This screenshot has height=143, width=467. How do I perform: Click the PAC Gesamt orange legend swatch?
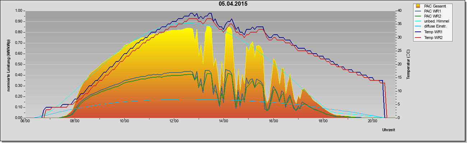point(418,6)
